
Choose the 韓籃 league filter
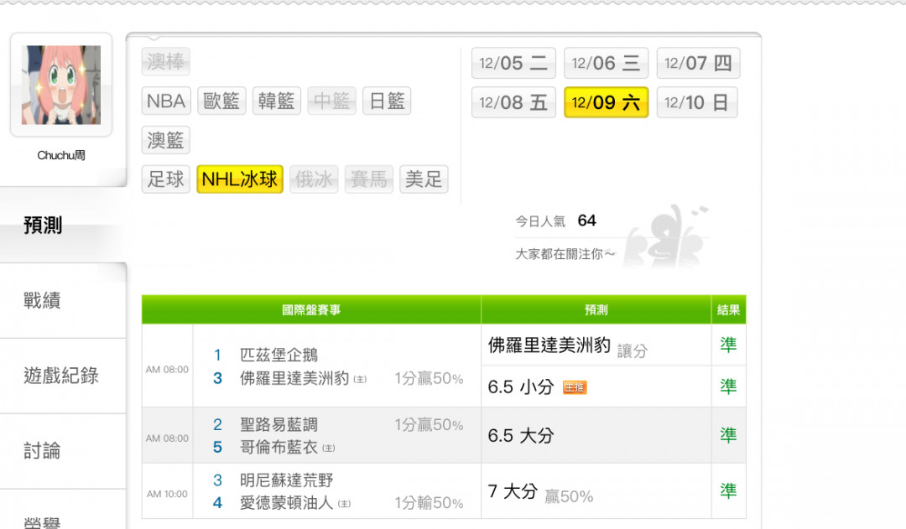(x=276, y=101)
